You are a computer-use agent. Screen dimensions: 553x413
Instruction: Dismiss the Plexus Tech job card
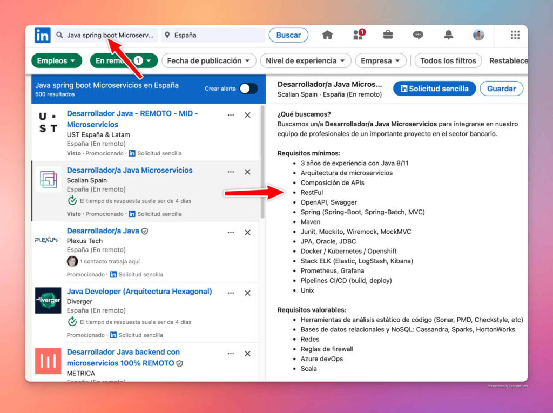(247, 233)
